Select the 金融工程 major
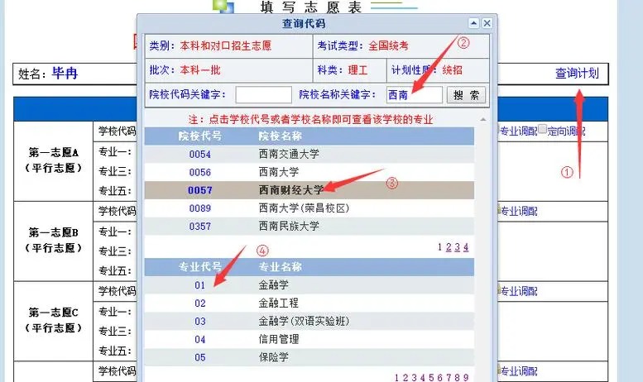This screenshot has height=382, width=643. coord(278,303)
